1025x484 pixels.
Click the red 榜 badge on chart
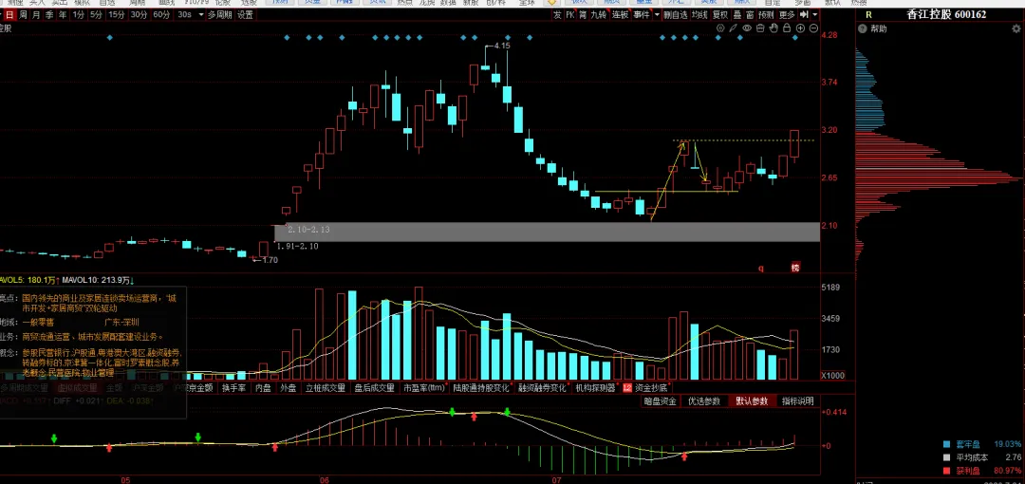pos(795,267)
